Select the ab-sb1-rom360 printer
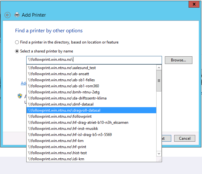 (91, 86)
